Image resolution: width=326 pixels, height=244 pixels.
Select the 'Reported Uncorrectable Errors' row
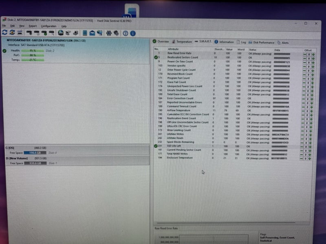tap(232, 102)
